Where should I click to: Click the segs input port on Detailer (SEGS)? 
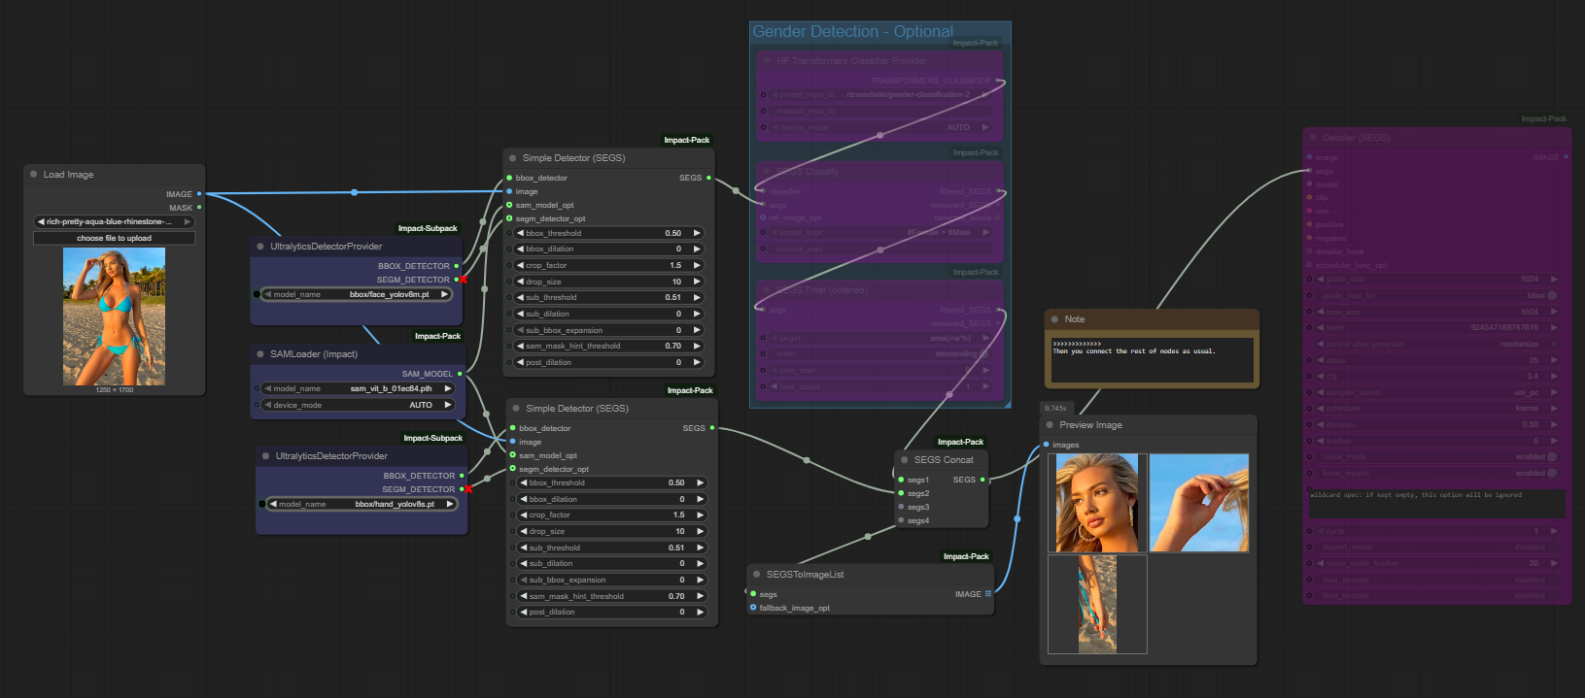1309,171
